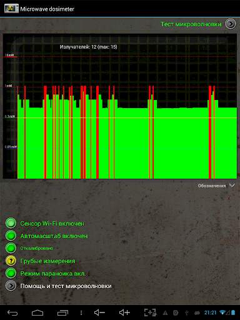Click the Грубые измерения label
Viewport: 240px width, 320px height.
pos(47,261)
